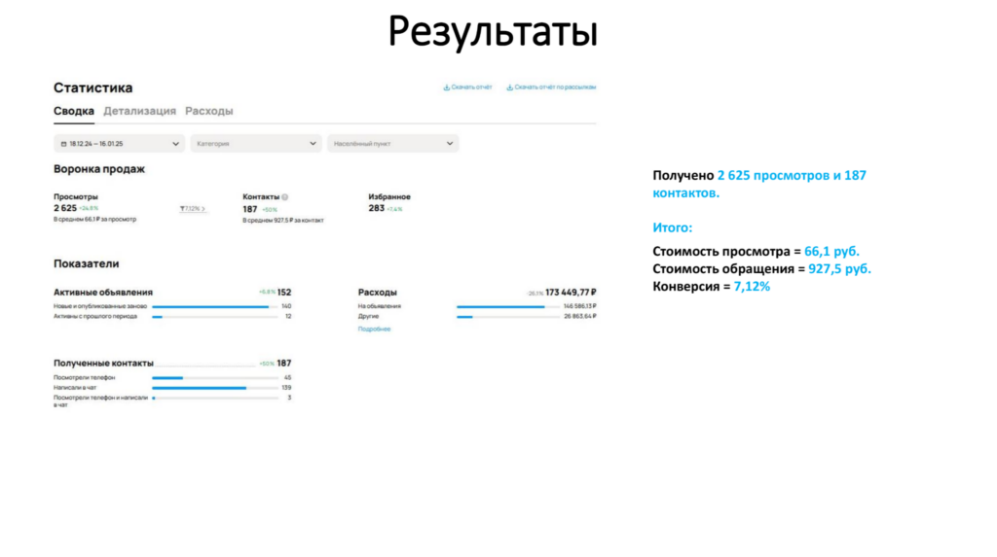Click the 26 863,64 ₽ amount for Другие
The image size is (997, 557).
(580, 316)
